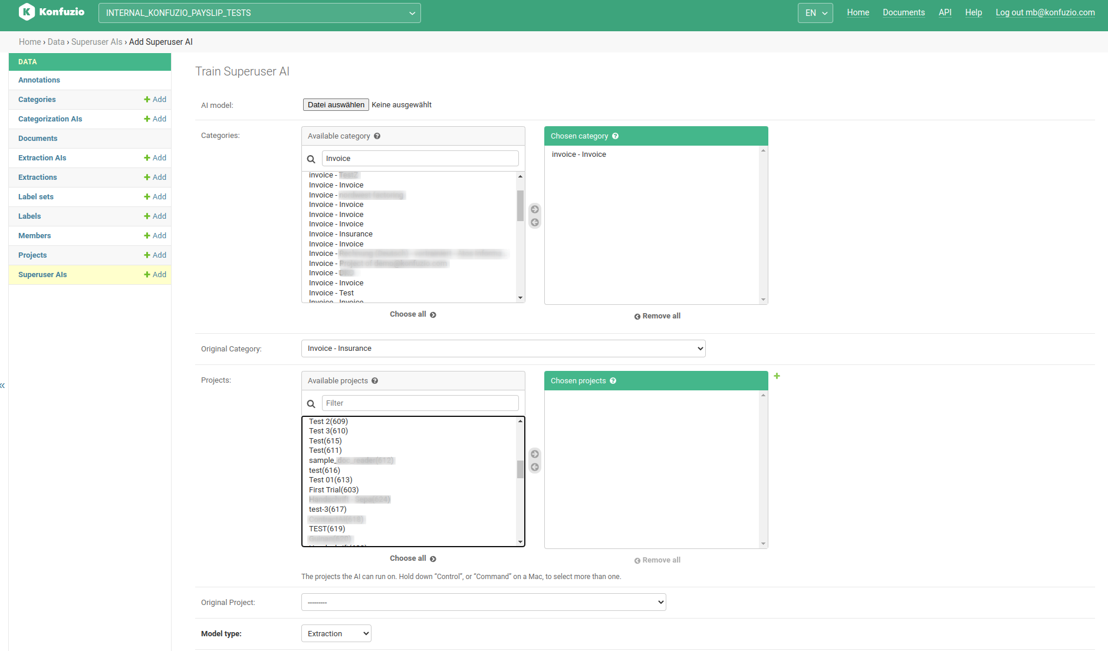
Task: Click the projects Filter input field
Action: click(x=420, y=403)
